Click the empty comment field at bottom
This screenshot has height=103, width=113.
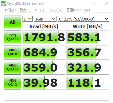click(56, 96)
